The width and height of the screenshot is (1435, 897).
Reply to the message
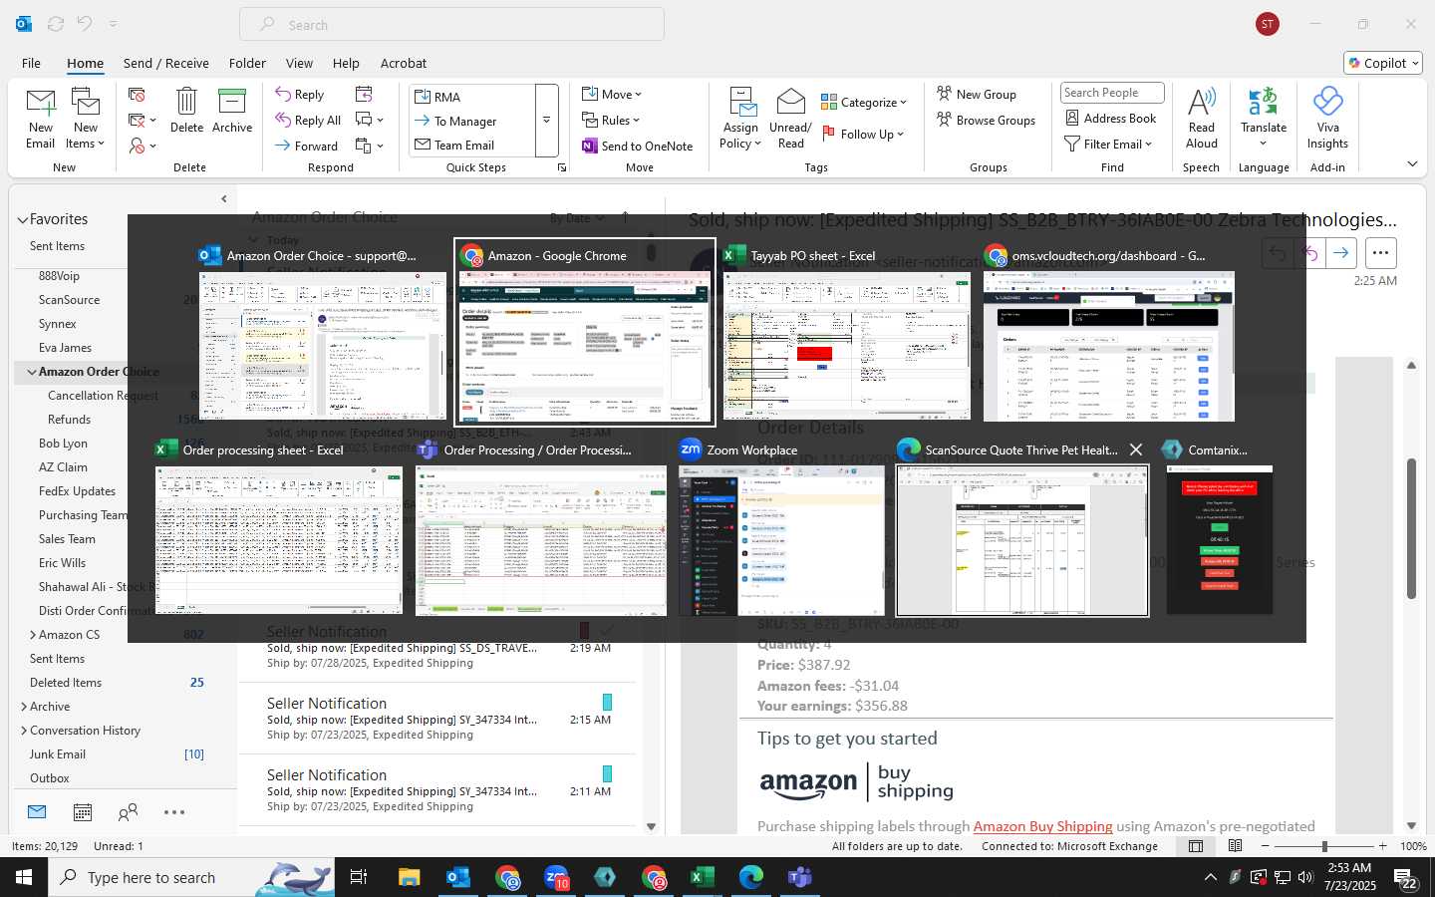pyautogui.click(x=300, y=95)
